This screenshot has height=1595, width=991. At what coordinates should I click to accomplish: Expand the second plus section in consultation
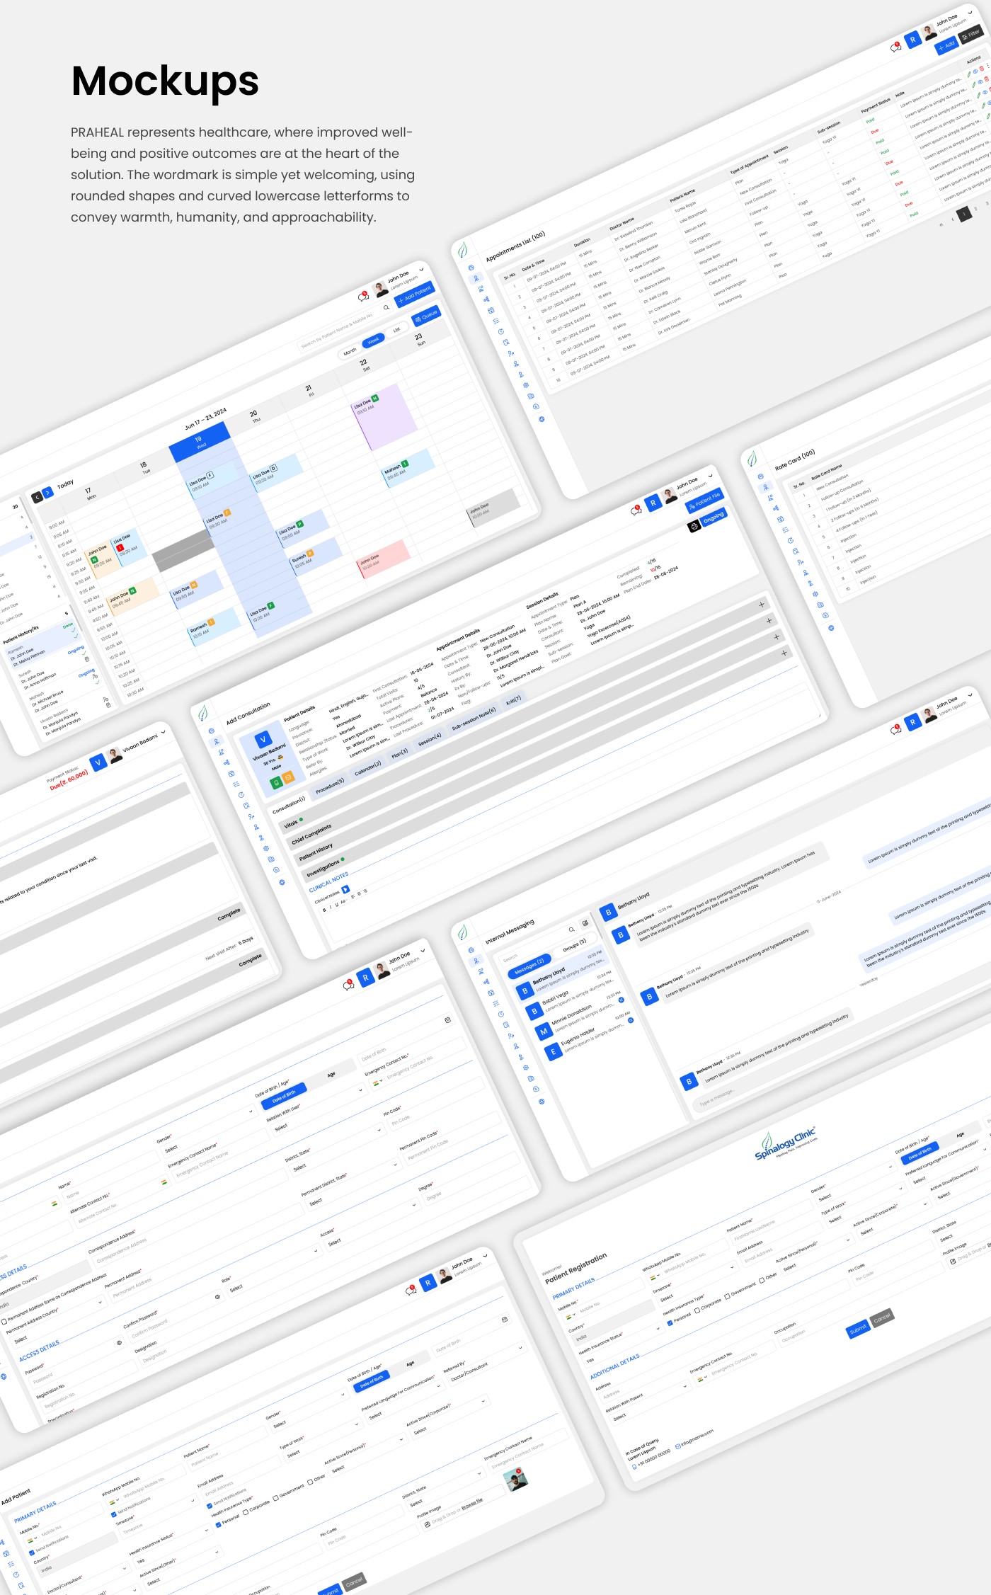tap(769, 620)
